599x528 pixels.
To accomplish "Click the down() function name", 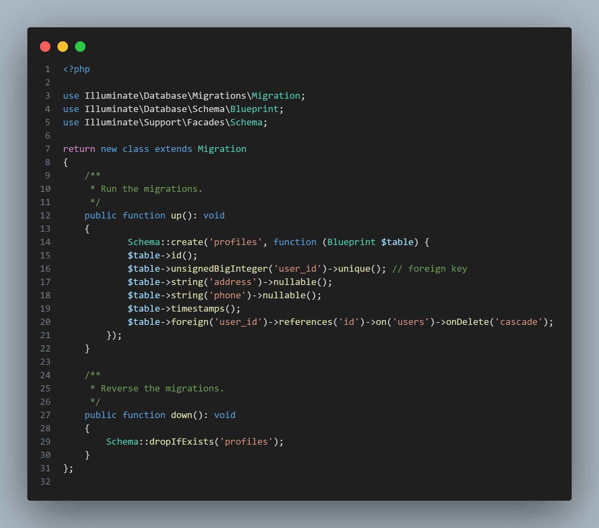I will pyautogui.click(x=181, y=415).
